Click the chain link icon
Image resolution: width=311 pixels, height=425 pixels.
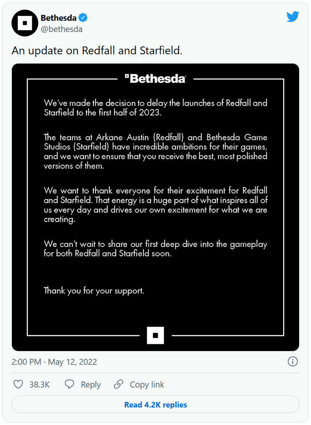(119, 384)
